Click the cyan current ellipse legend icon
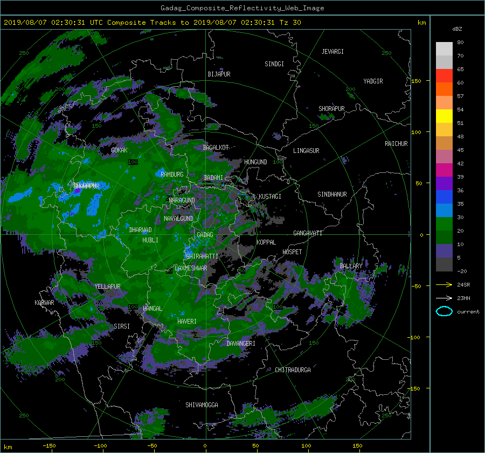 point(444,311)
